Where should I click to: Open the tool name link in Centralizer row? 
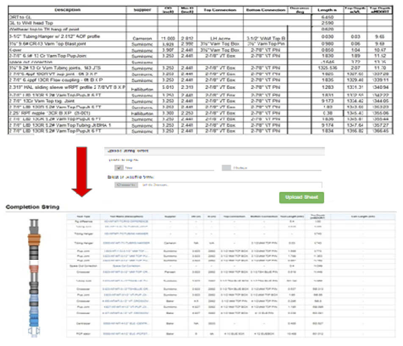coord(126,324)
